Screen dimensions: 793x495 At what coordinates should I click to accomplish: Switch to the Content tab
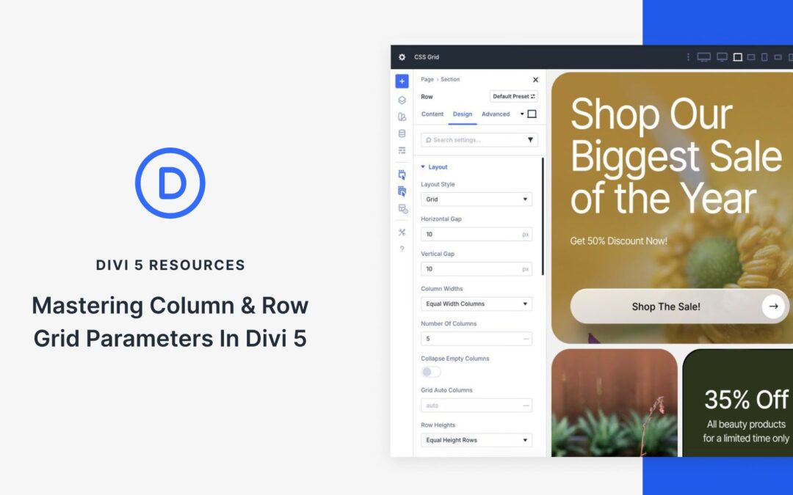[432, 114]
